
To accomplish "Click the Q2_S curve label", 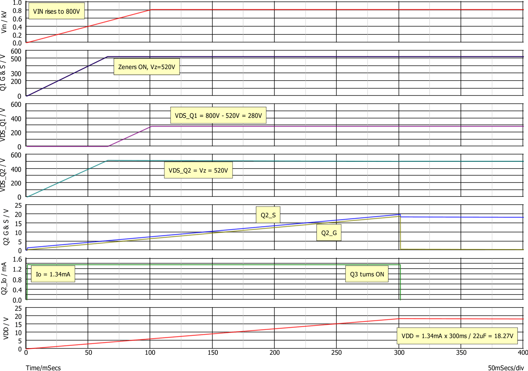I will [268, 215].
